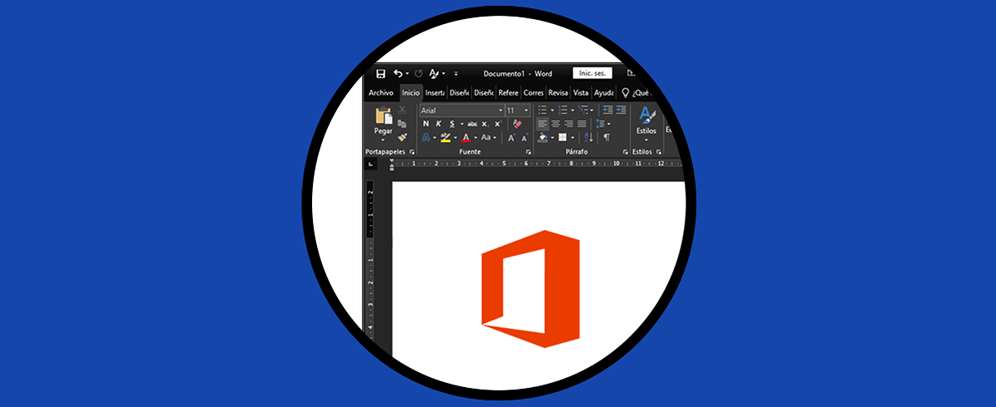
Task: Click the Estilos large A icon
Action: coord(647,115)
